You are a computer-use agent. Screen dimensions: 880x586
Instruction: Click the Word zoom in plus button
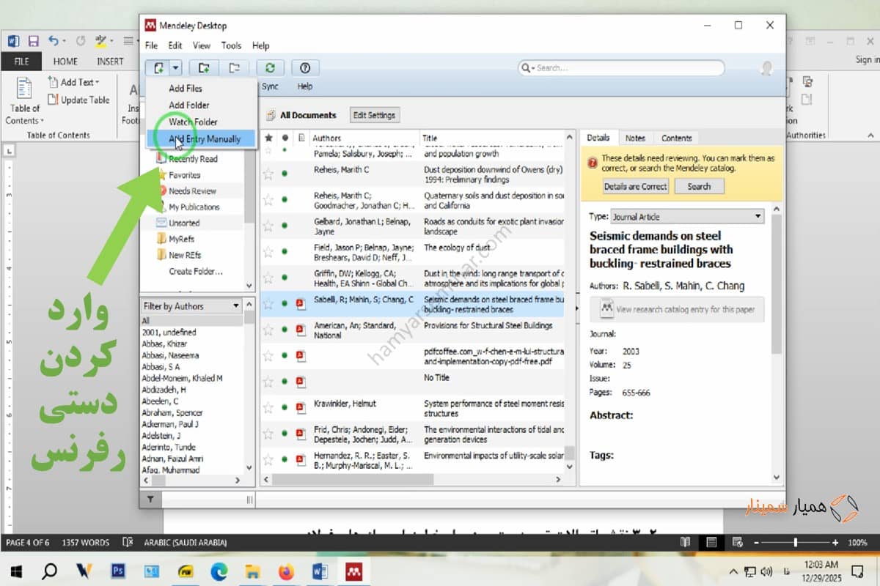(835, 543)
